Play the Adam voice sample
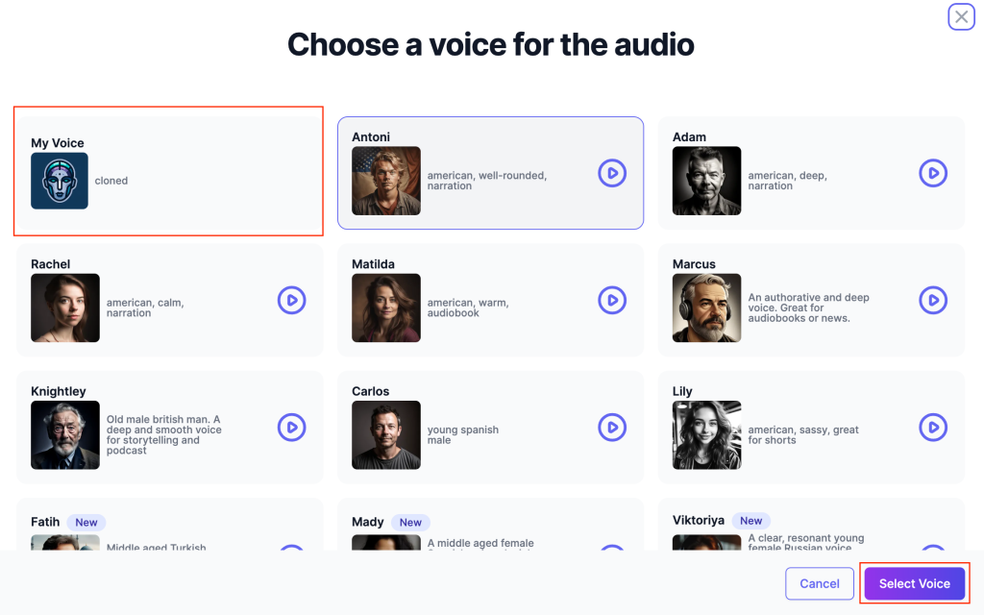The width and height of the screenshot is (984, 615). [x=933, y=173]
